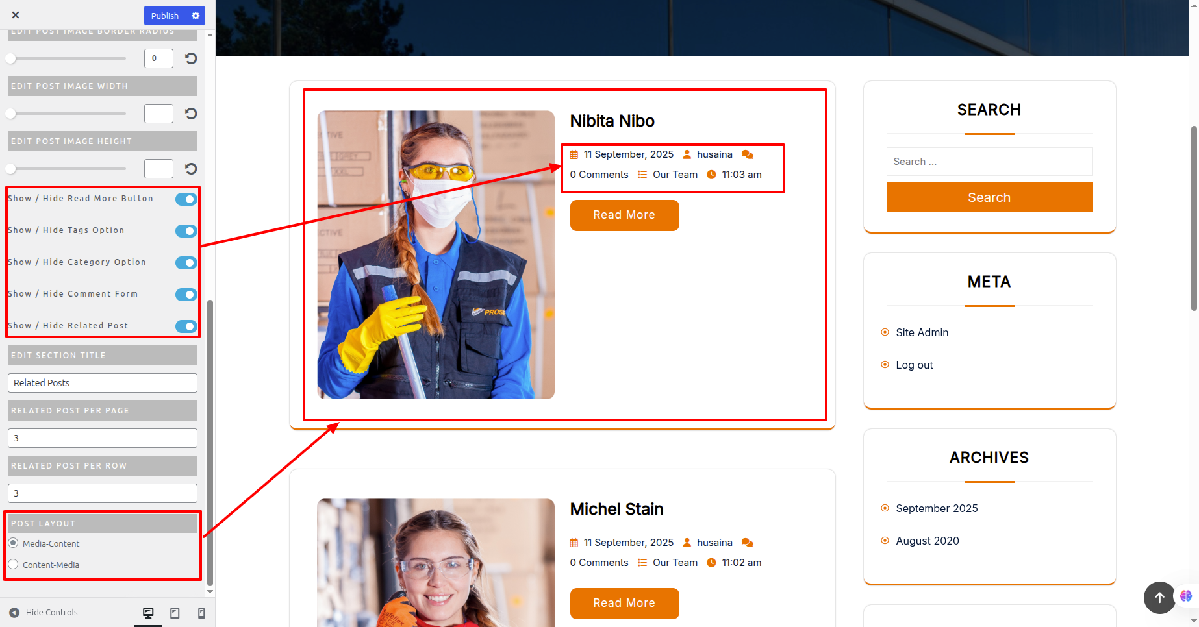
Task: Switch to mobile preview device
Action: (x=201, y=613)
